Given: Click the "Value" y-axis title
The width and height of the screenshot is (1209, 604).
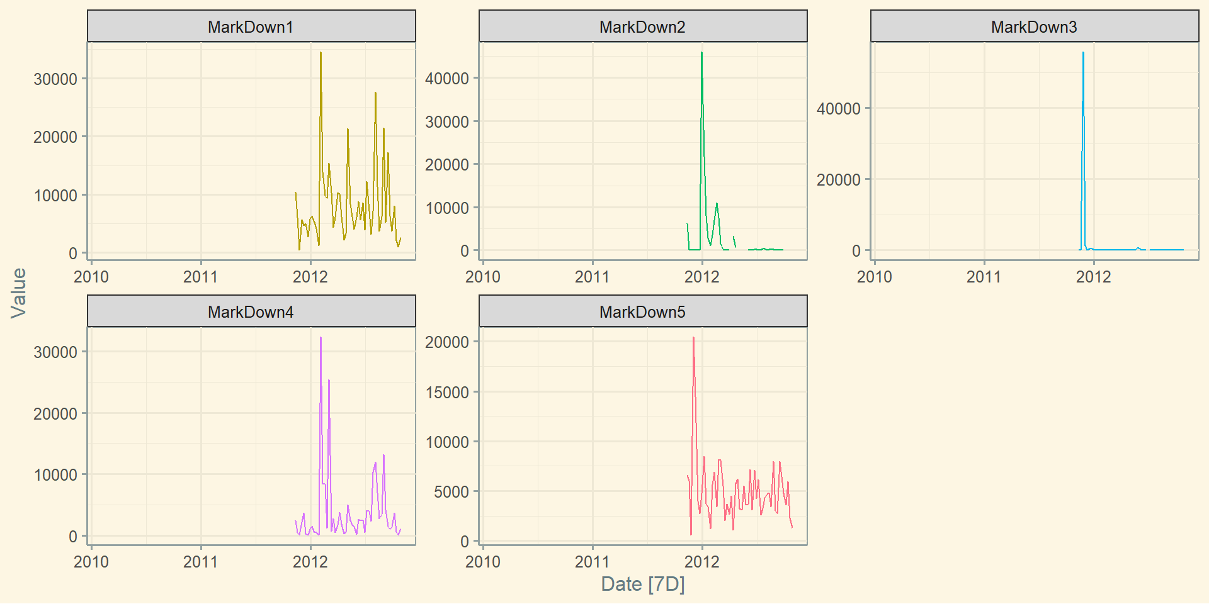Looking at the screenshot, I should (18, 293).
